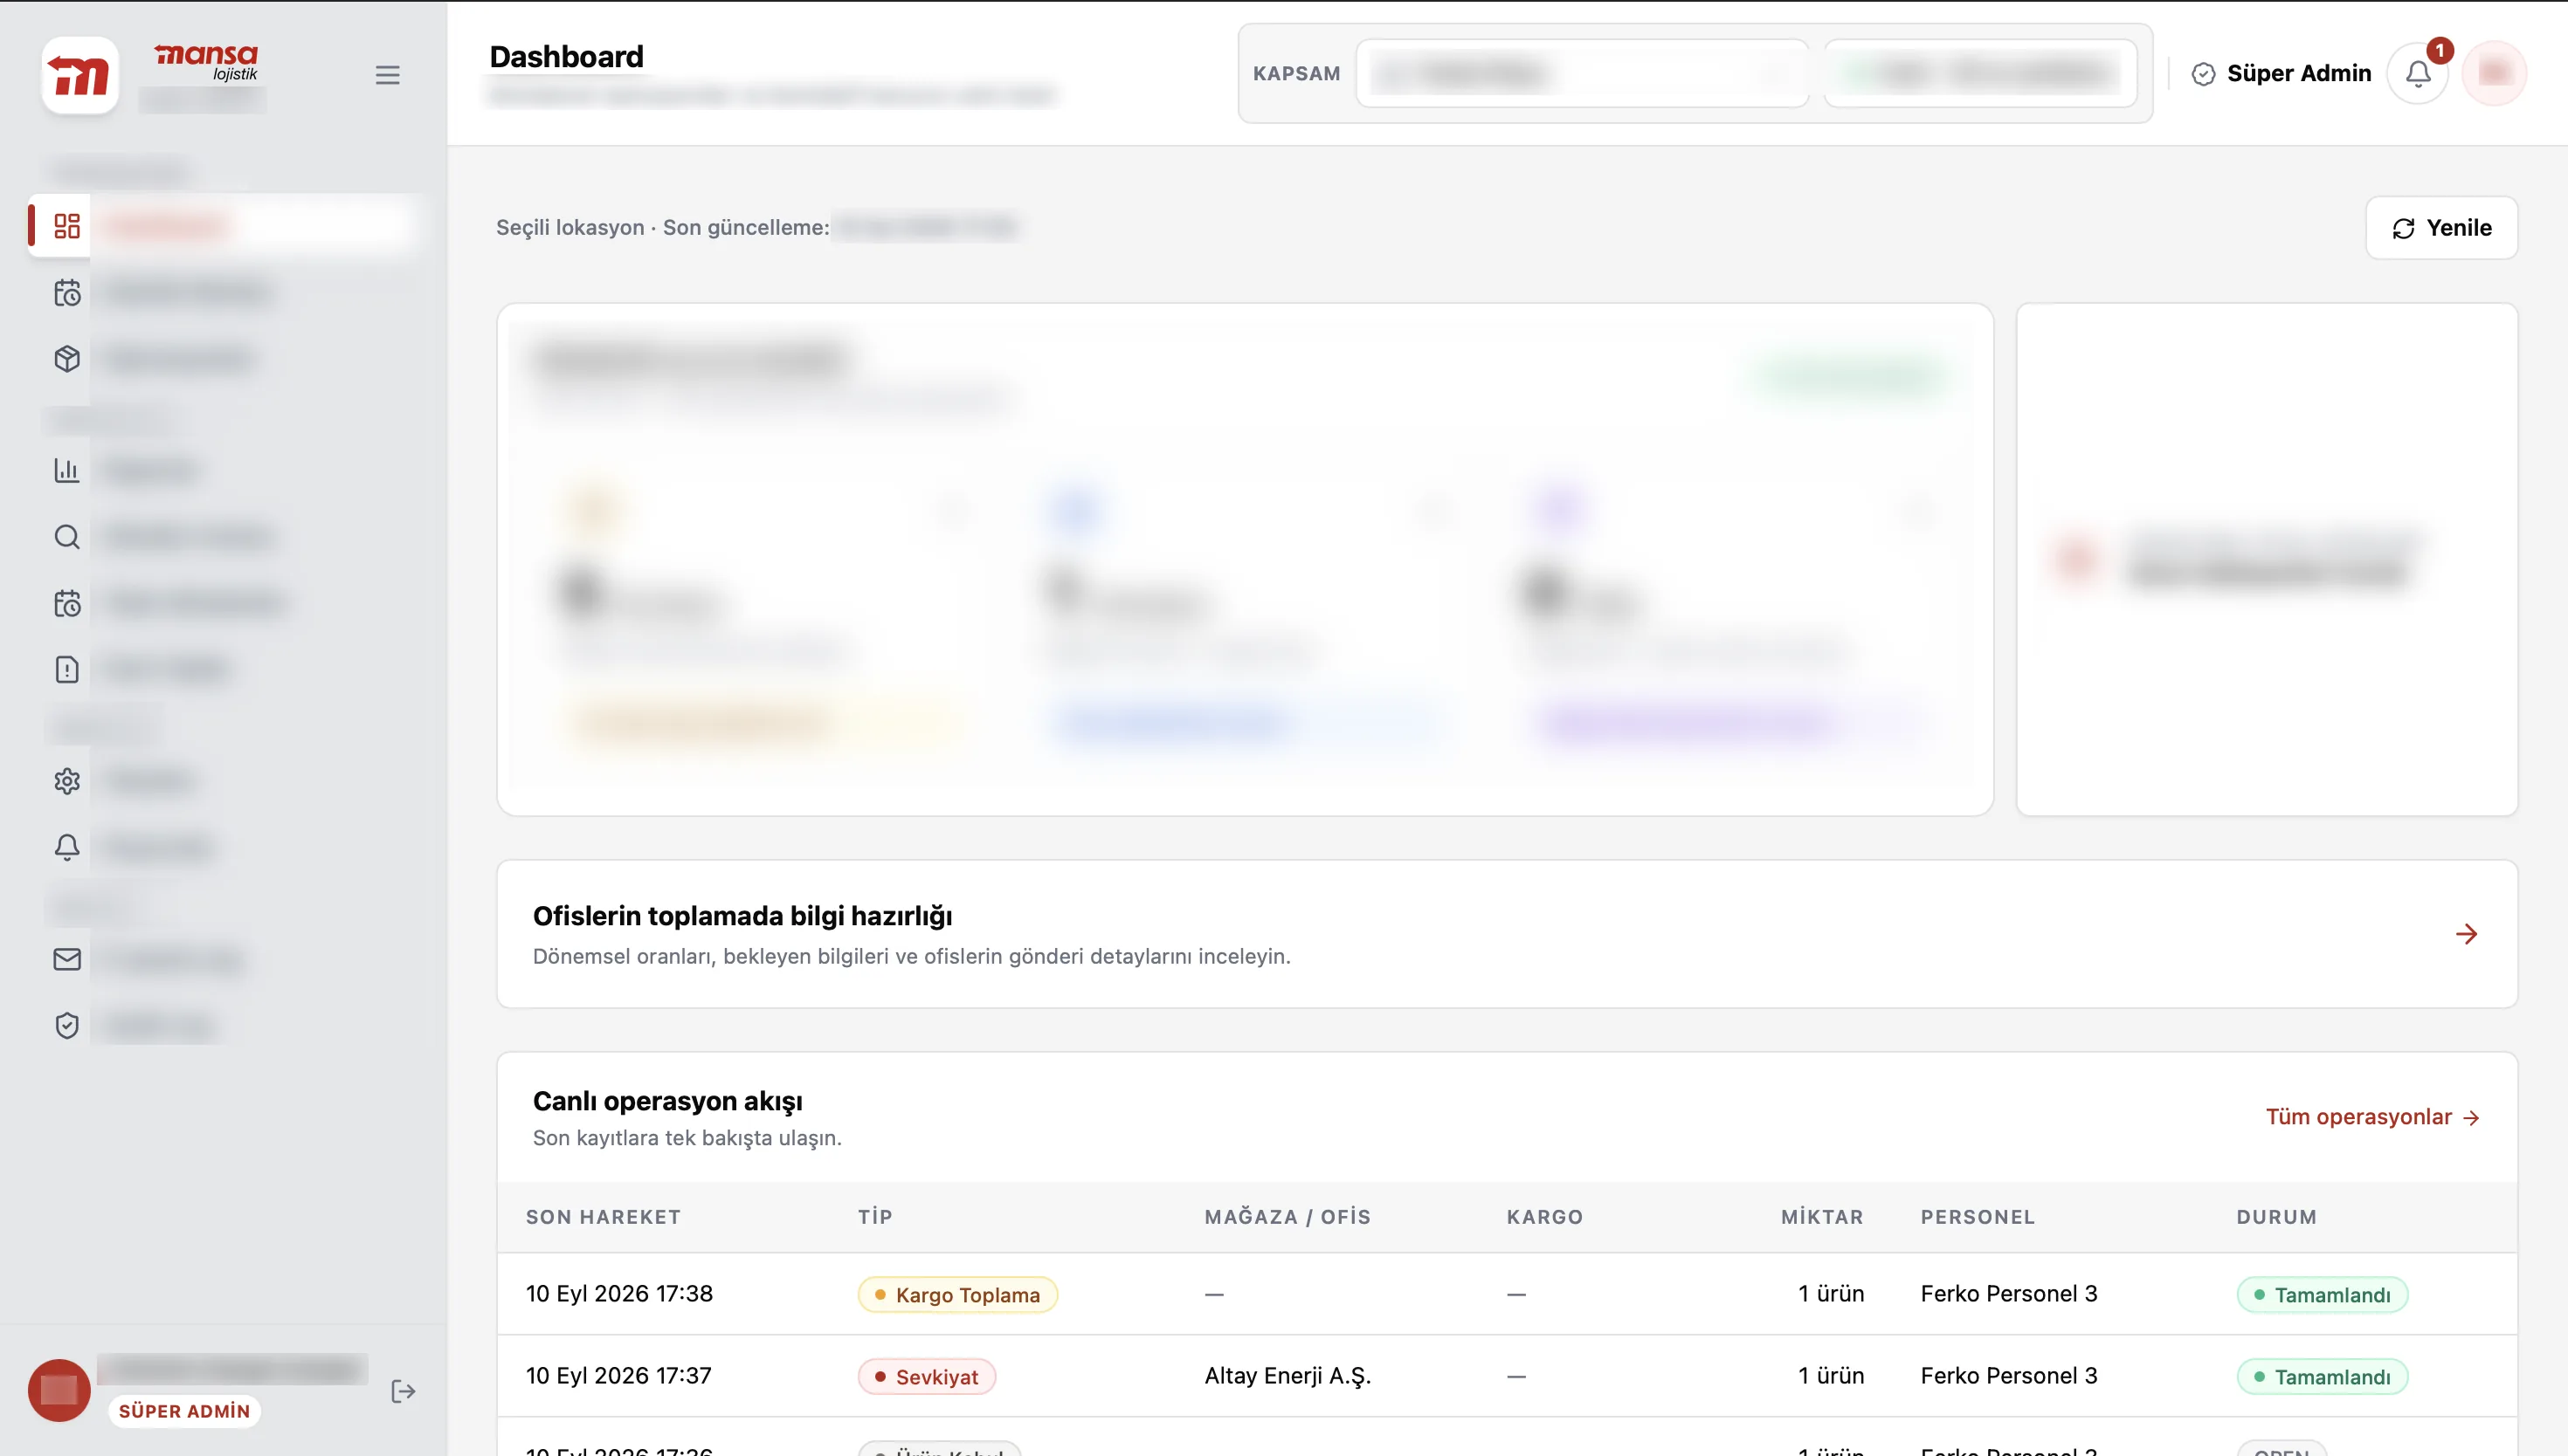Open the shield check icon in sidebar
Image resolution: width=2568 pixels, height=1456 pixels.
coord(67,1025)
